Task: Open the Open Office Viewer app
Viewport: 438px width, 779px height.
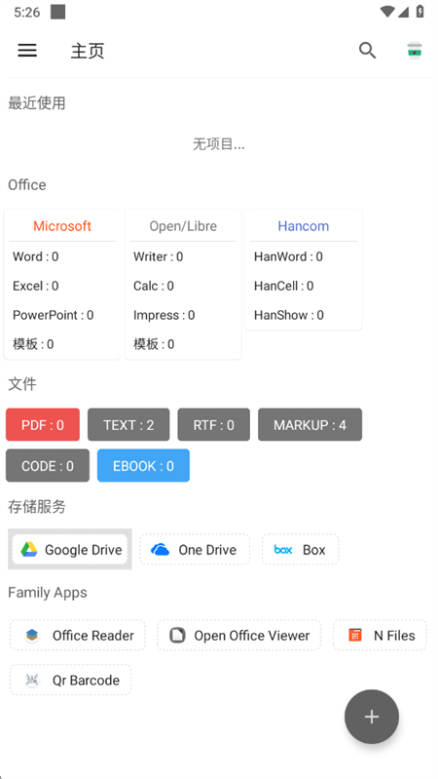Action: tap(239, 636)
